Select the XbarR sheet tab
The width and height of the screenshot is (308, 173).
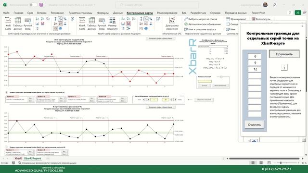pos(18,158)
